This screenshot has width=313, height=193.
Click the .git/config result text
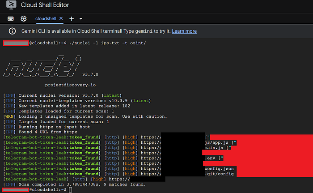coord(219,174)
